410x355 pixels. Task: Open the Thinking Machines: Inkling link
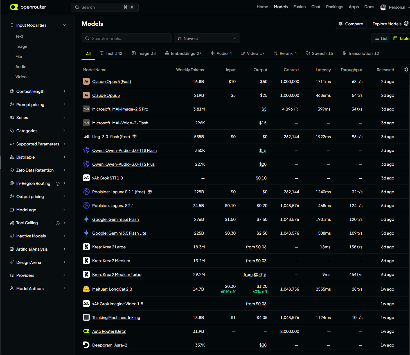(116, 318)
